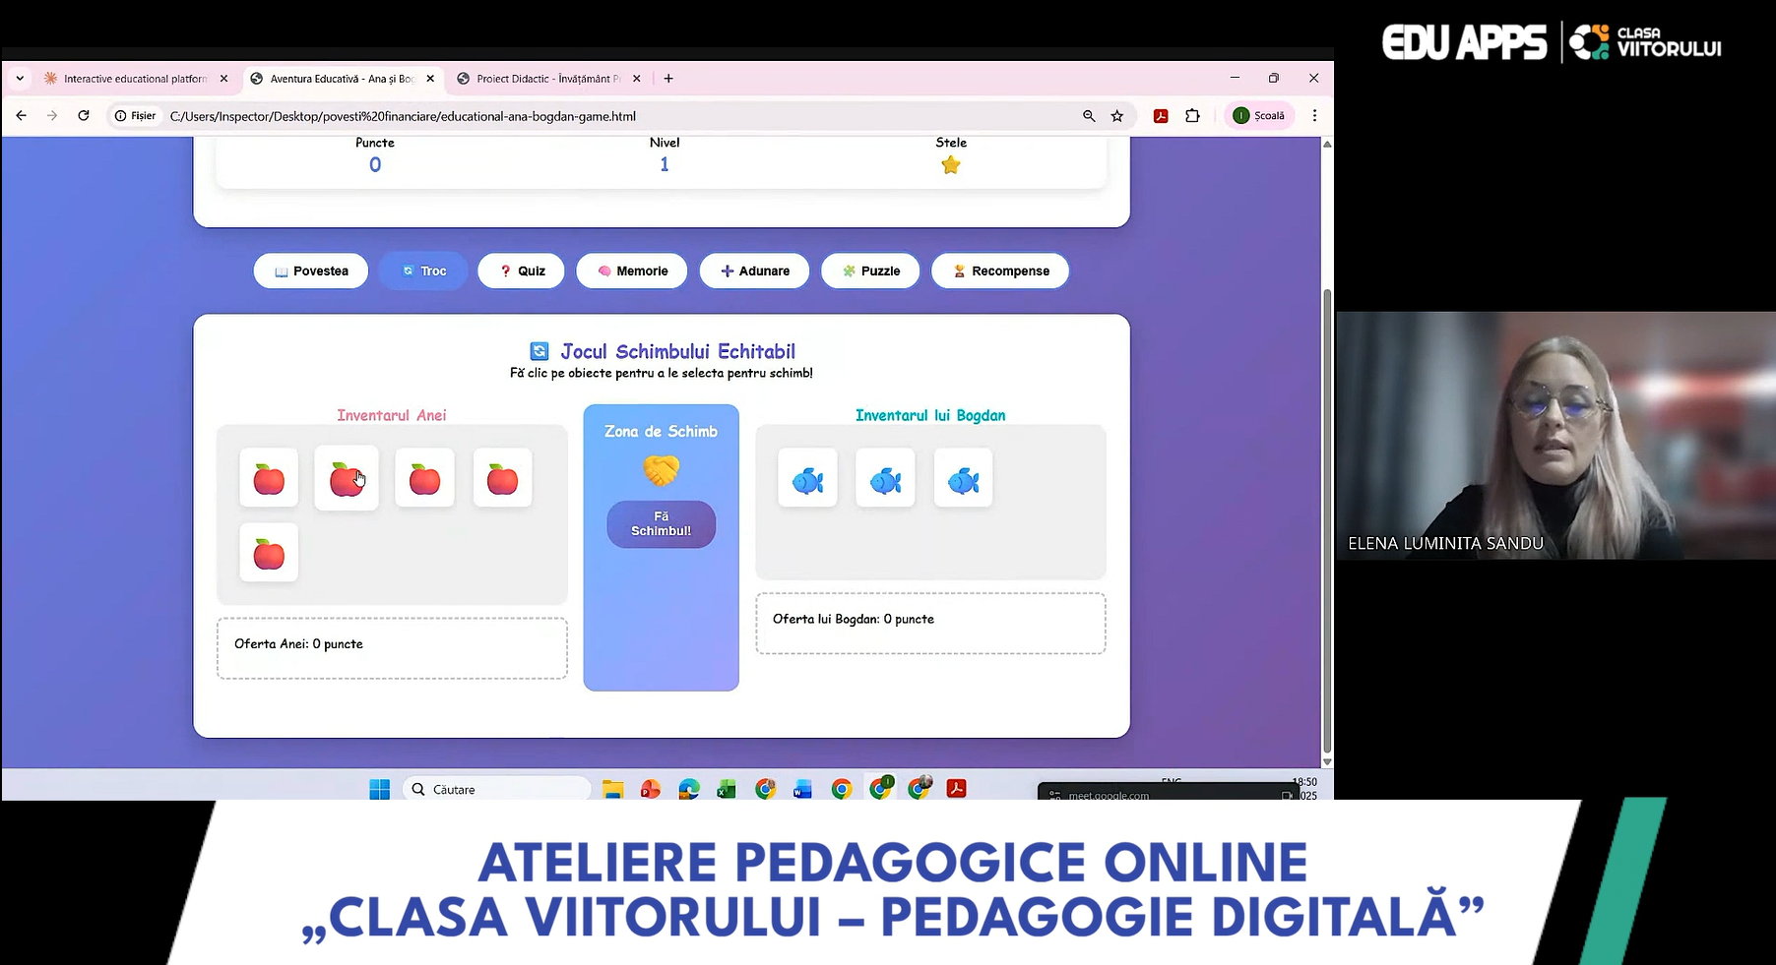Close the Interactive educational platform tab
1776x965 pixels.
click(223, 79)
